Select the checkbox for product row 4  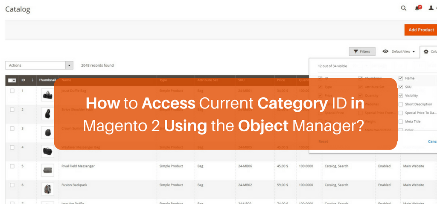point(12,147)
